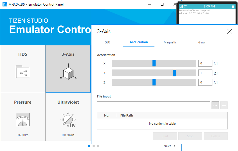Open the HDS shared folder icon
The height and width of the screenshot is (151, 238).
[23, 71]
